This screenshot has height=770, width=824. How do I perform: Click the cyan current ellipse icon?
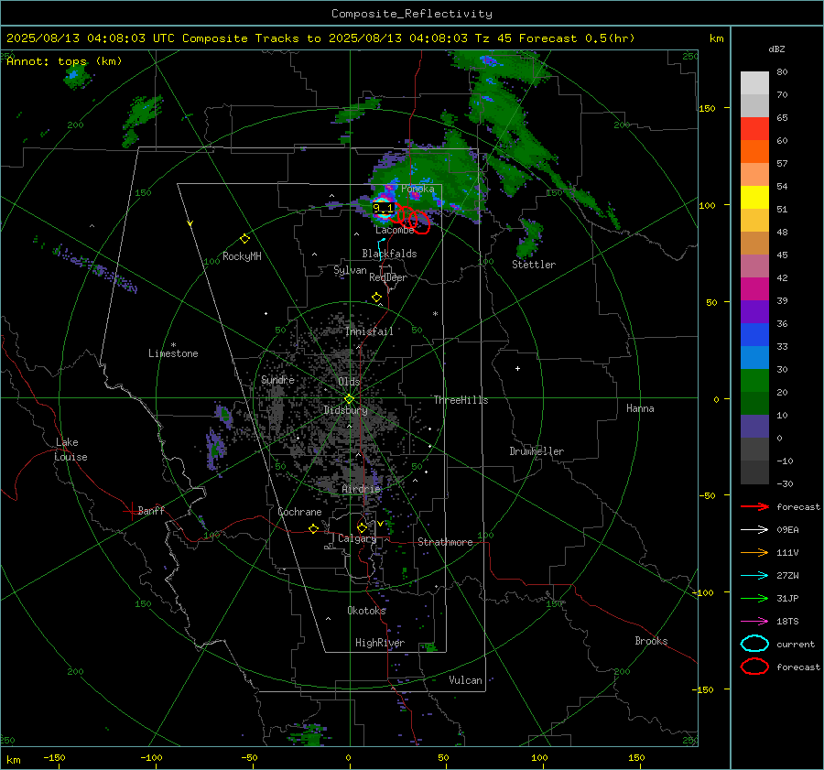coord(754,644)
